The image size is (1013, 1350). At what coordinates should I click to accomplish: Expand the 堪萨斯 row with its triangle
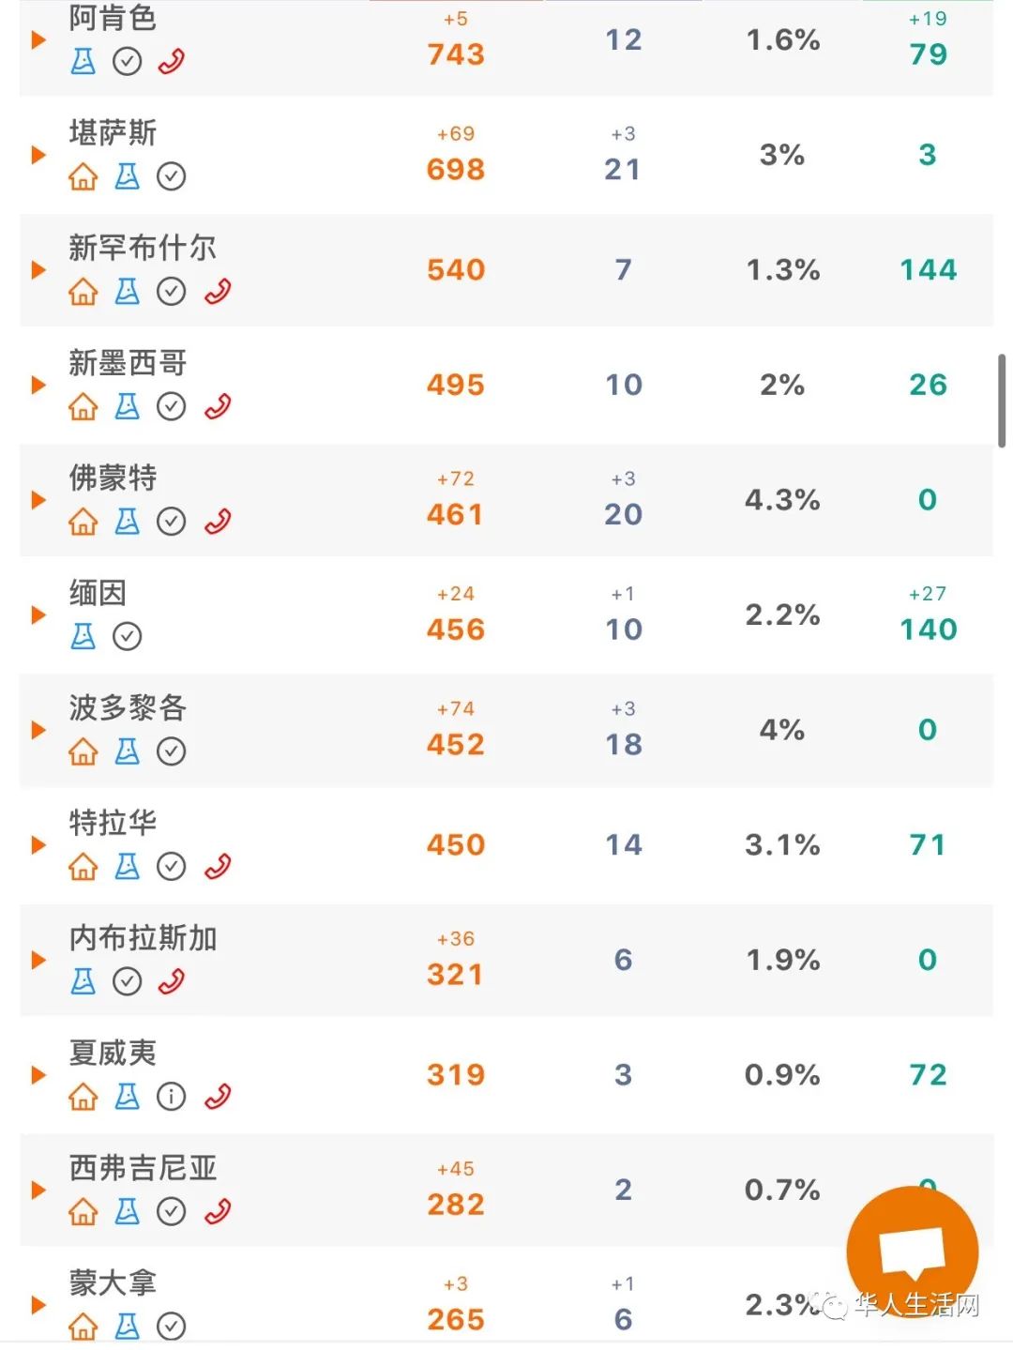(38, 155)
